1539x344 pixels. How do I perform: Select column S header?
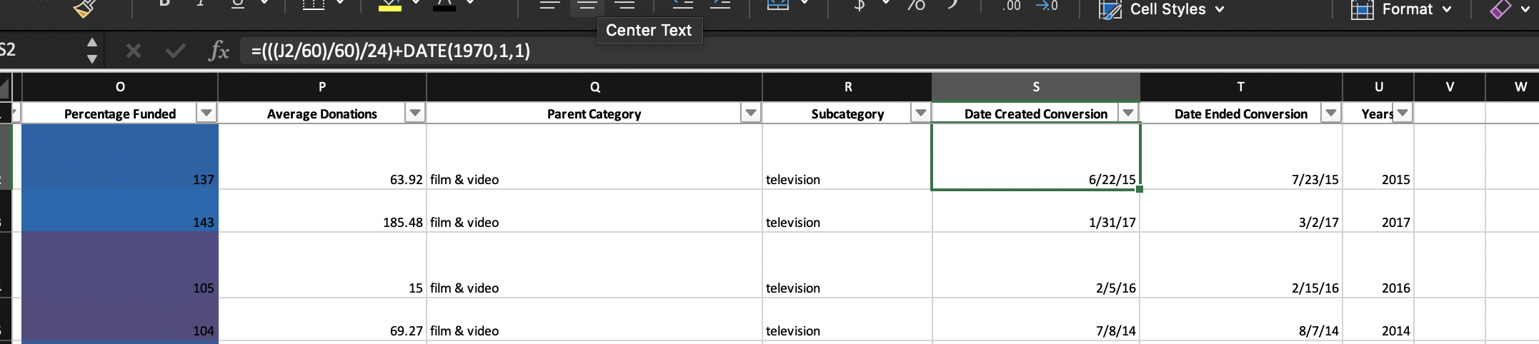(x=1036, y=86)
